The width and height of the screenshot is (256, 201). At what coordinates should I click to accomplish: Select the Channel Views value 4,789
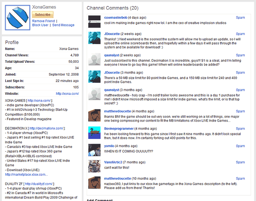(x=74, y=55)
